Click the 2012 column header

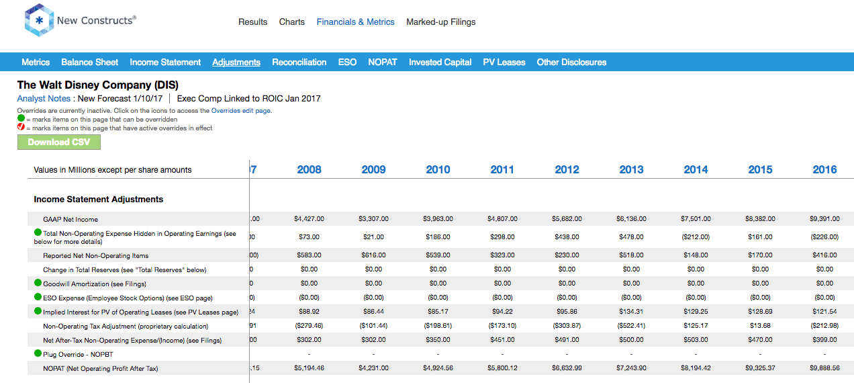(x=567, y=169)
